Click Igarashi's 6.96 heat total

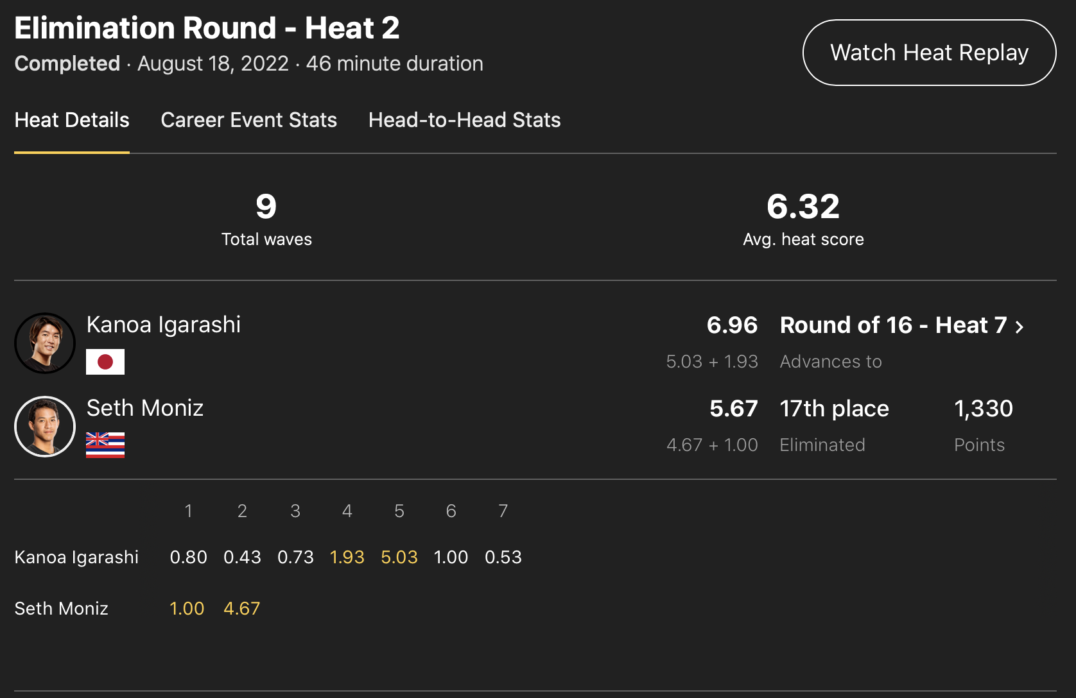[732, 325]
